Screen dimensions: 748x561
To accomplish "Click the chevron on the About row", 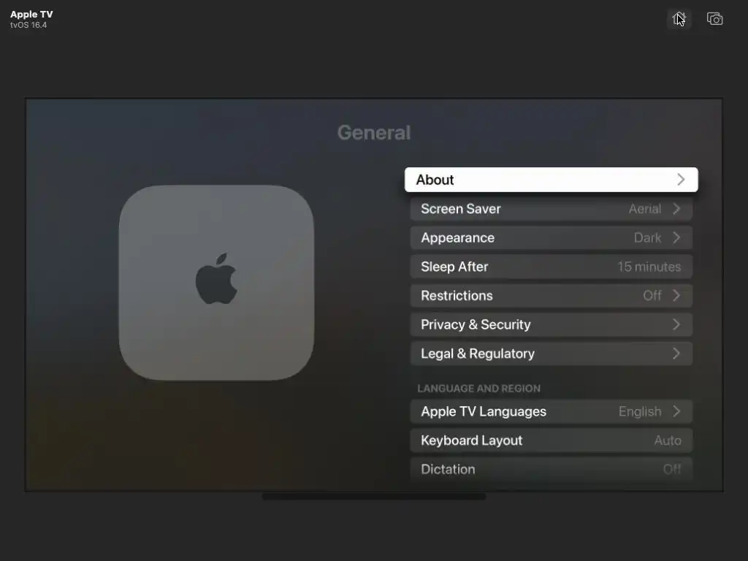I will (681, 180).
